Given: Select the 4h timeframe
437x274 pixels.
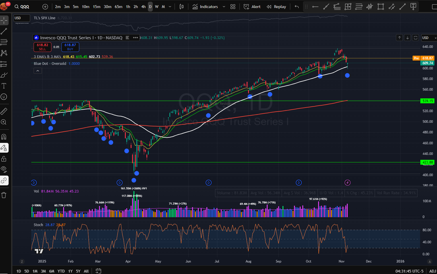Looking at the screenshot, I should pyautogui.click(x=143, y=7).
